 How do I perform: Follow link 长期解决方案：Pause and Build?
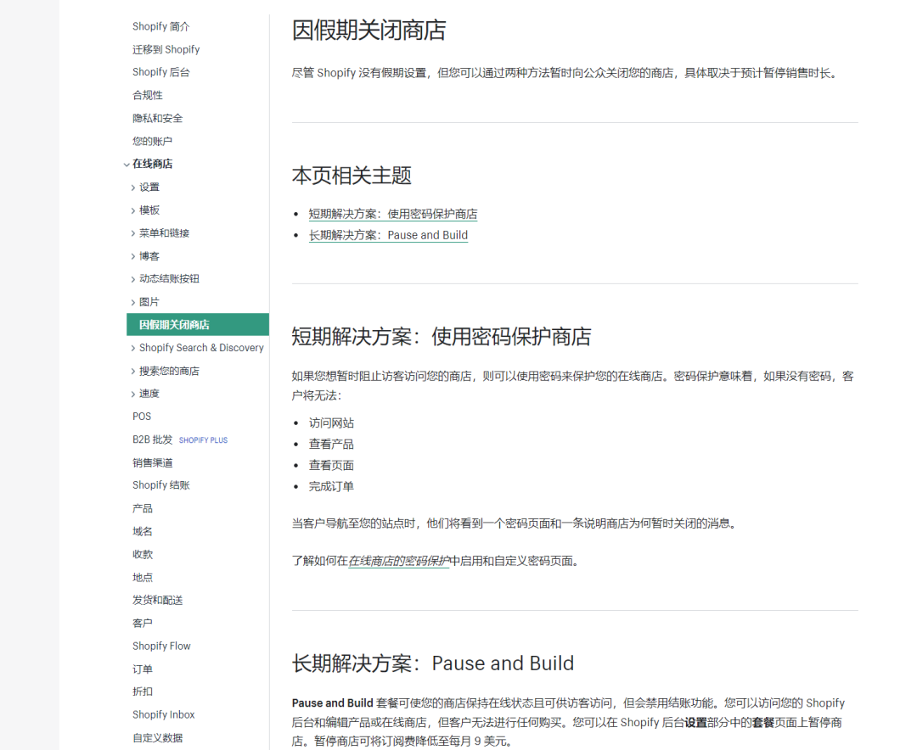(388, 235)
